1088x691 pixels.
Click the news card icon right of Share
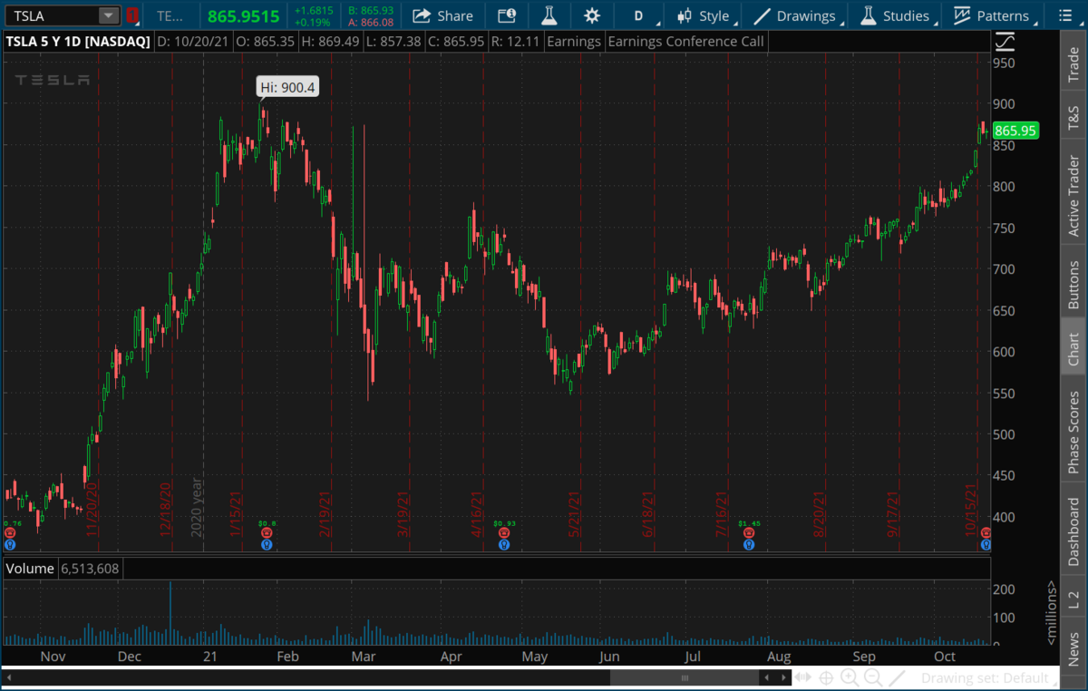coord(507,15)
